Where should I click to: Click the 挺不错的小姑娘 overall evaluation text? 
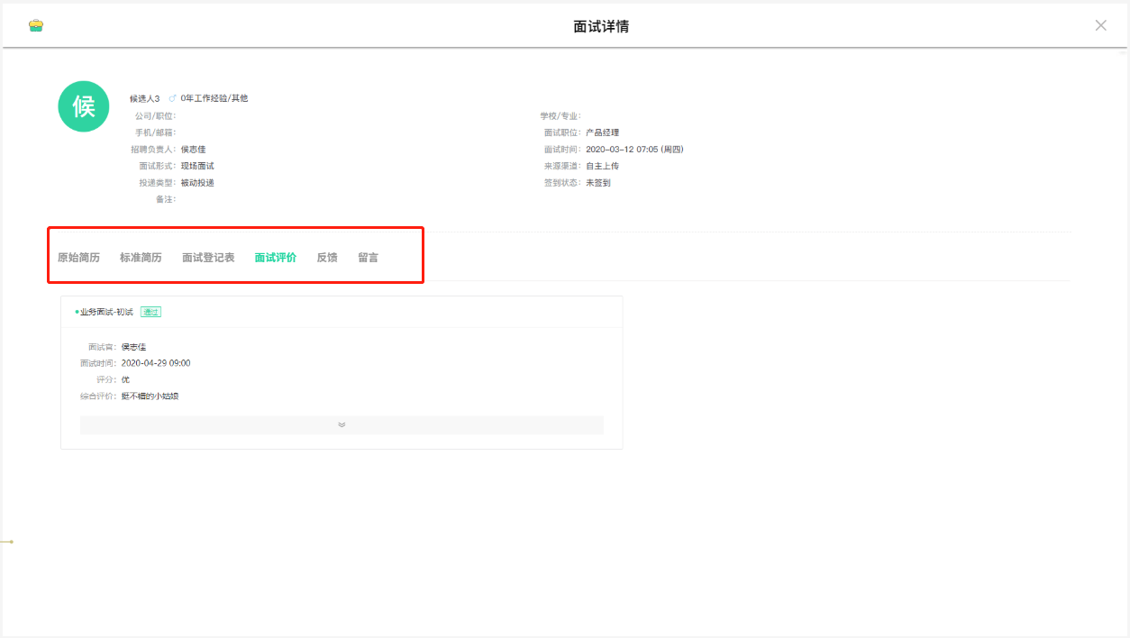pyautogui.click(x=150, y=396)
